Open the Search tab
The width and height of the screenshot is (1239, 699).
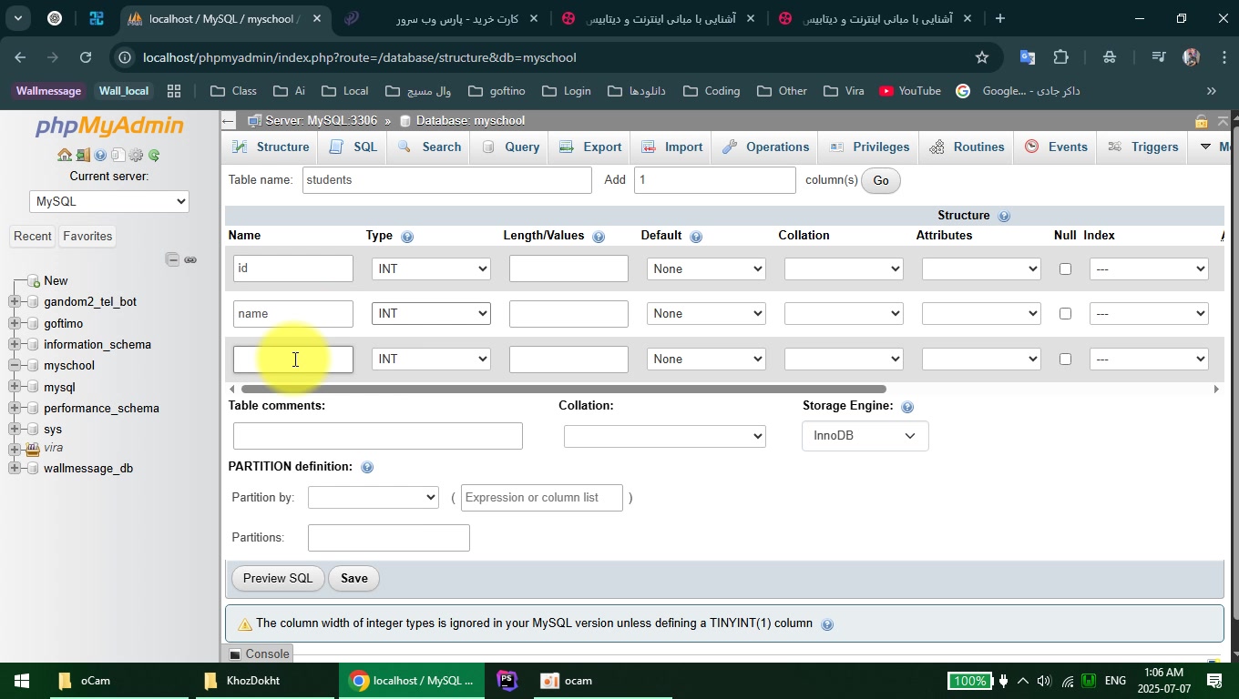430,147
